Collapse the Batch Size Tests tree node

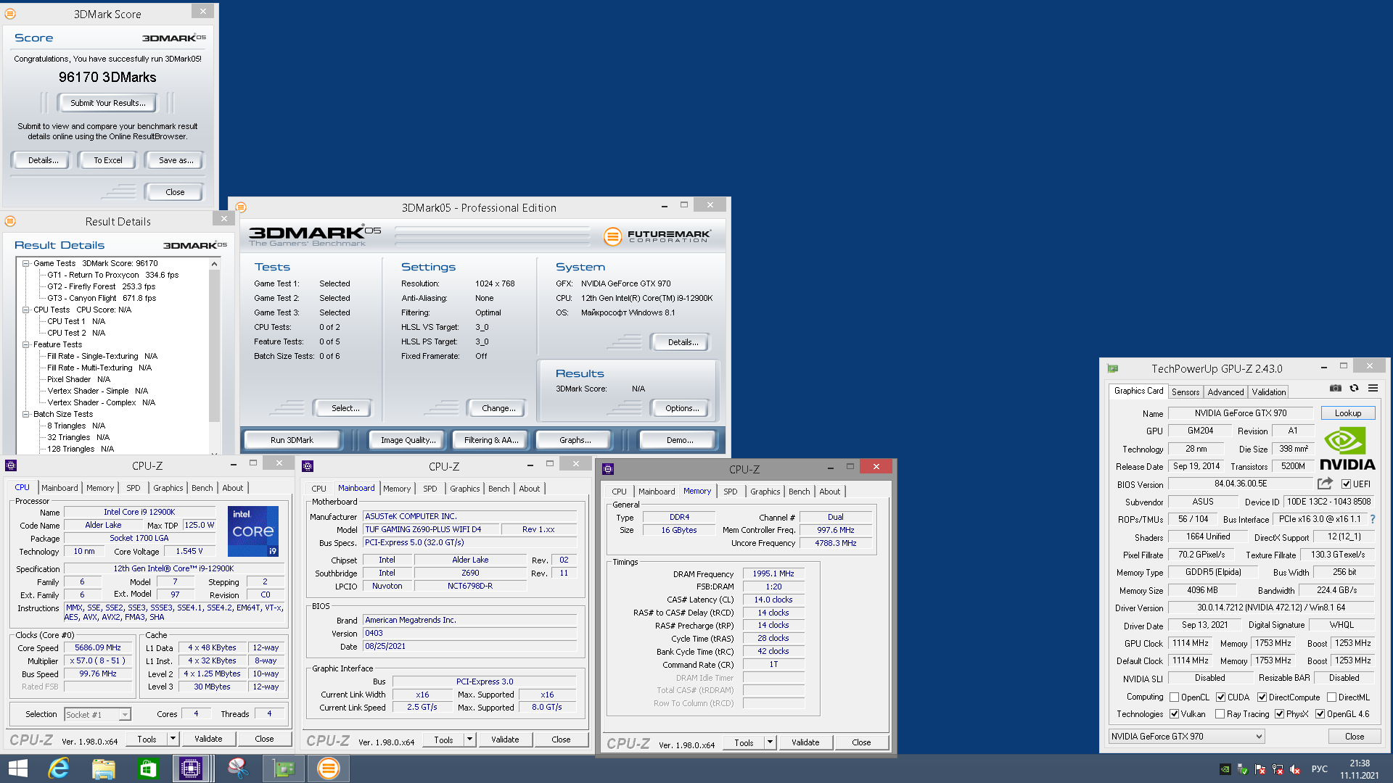(26, 414)
